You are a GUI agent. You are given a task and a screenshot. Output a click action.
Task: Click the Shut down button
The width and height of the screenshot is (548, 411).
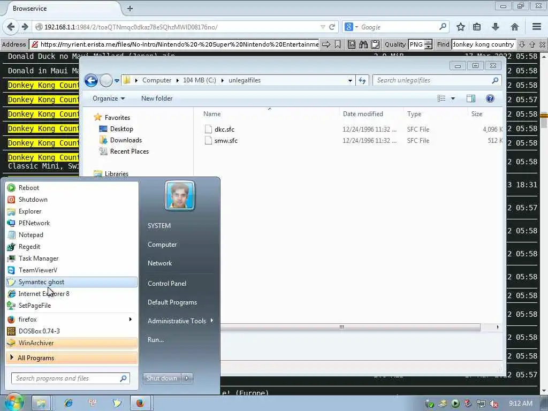[162, 378]
